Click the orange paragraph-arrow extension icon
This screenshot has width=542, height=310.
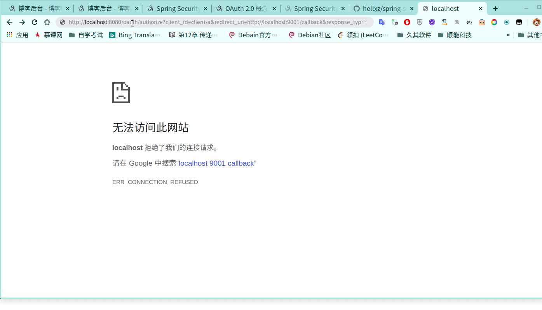(445, 22)
